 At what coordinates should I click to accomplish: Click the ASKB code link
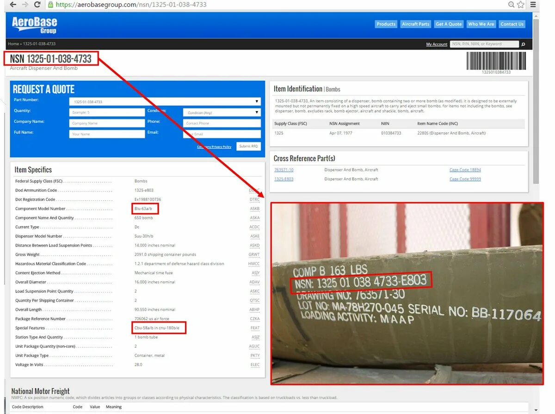tap(254, 209)
